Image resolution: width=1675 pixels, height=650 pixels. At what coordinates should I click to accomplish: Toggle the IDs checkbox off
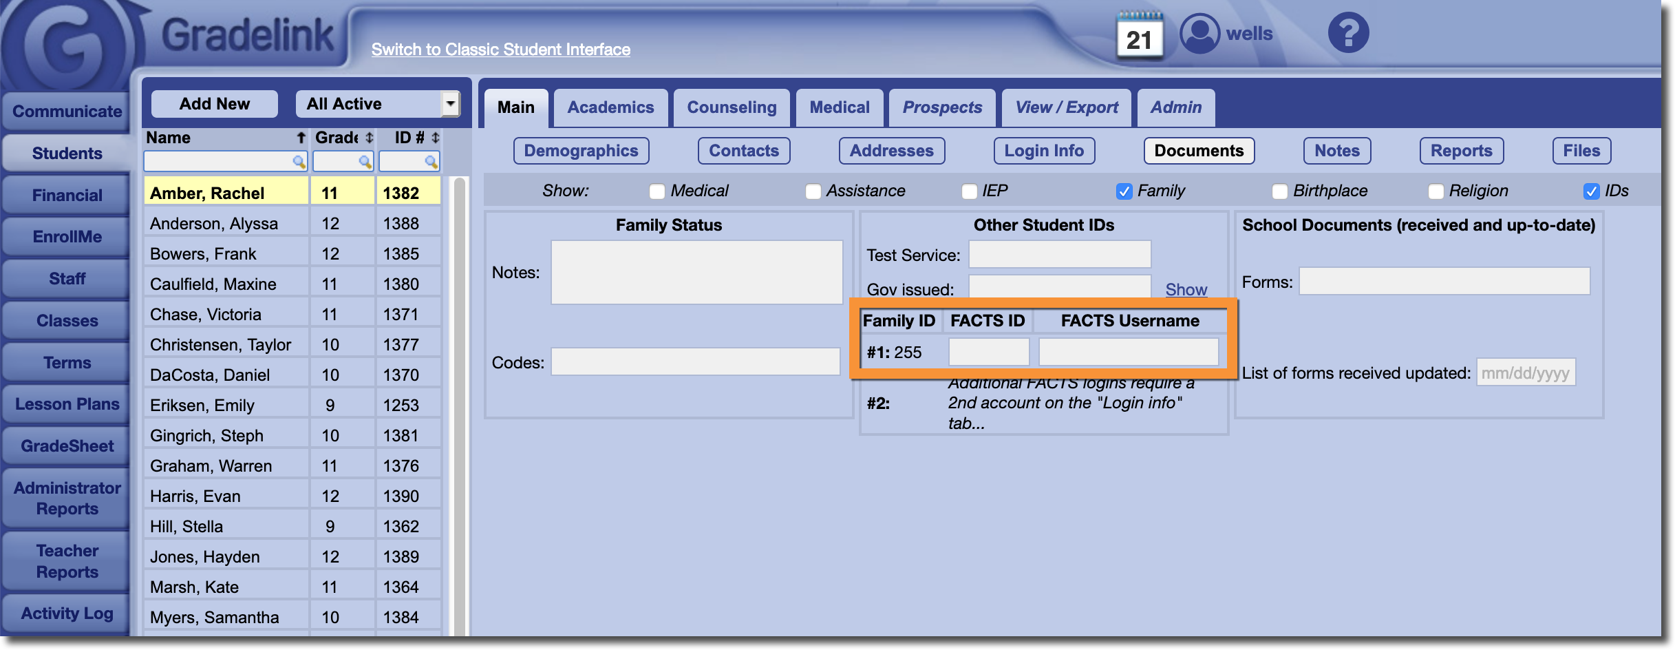coord(1591,191)
